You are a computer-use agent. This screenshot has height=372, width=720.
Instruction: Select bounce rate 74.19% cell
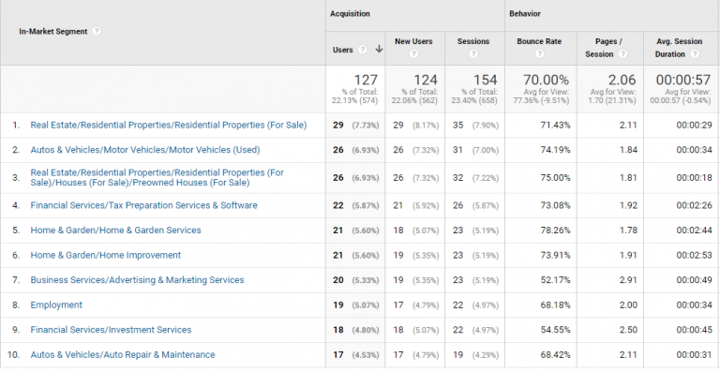pyautogui.click(x=556, y=150)
